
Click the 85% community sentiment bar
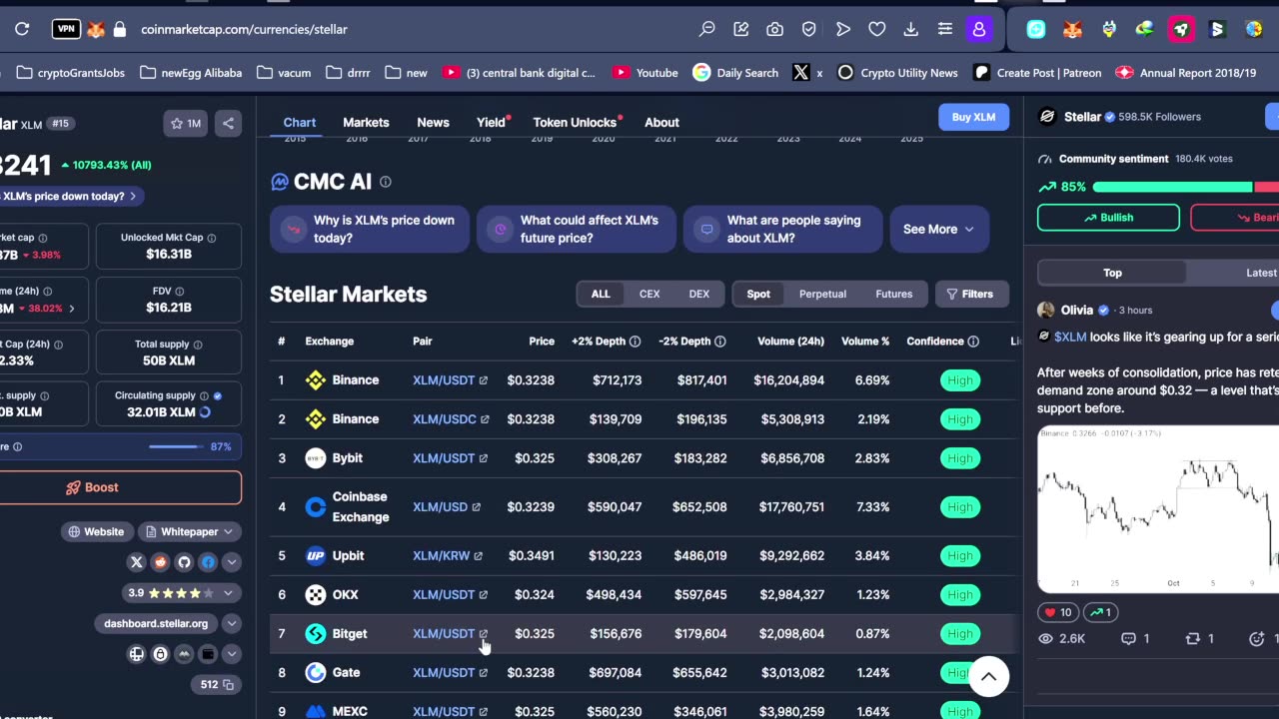point(1185,187)
